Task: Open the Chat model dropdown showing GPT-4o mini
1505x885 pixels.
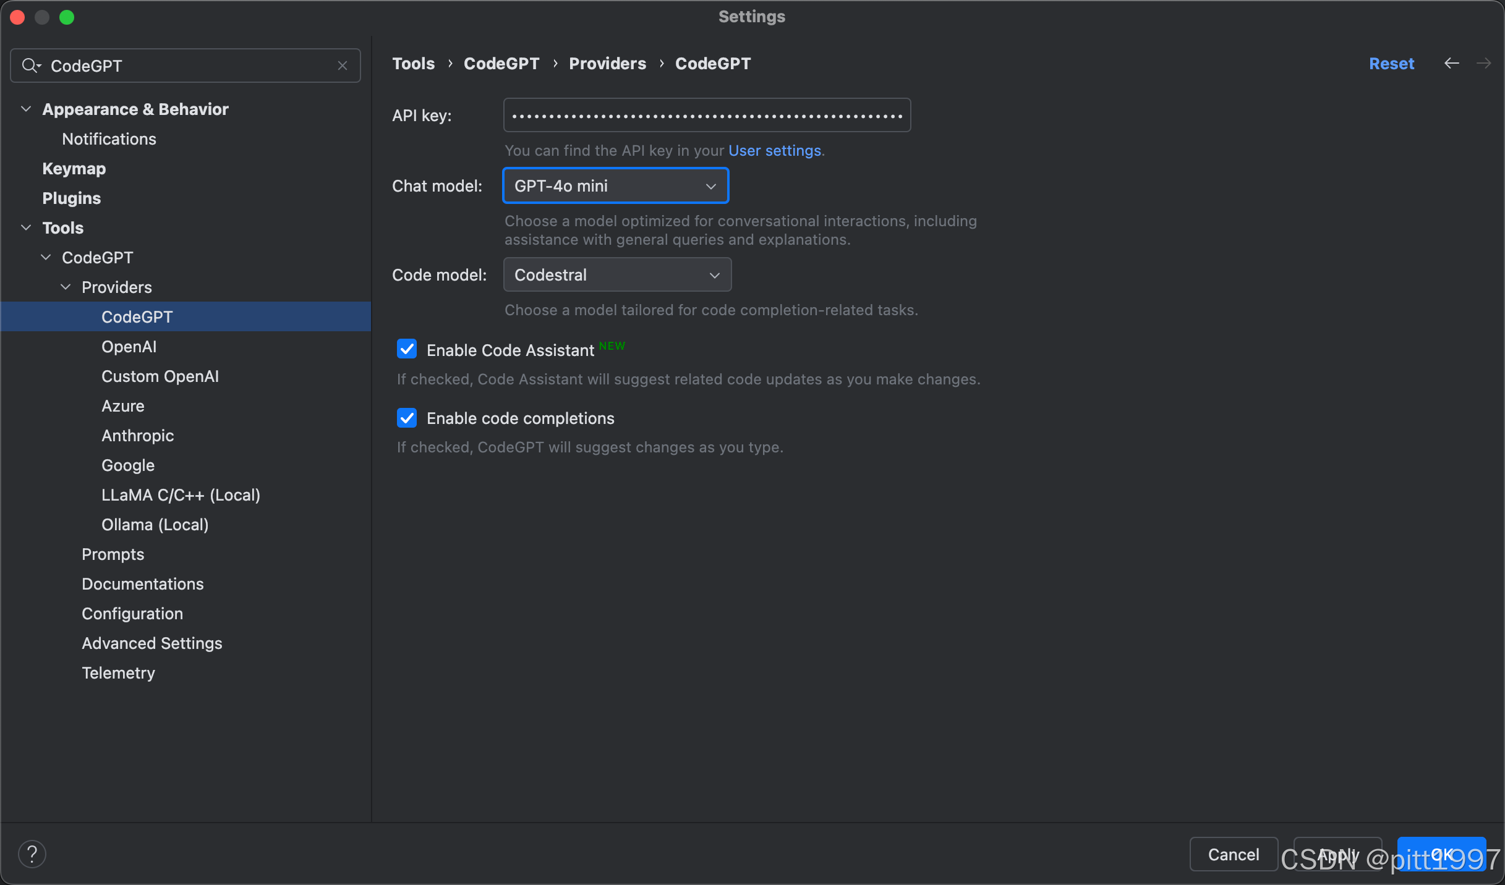Action: click(615, 185)
